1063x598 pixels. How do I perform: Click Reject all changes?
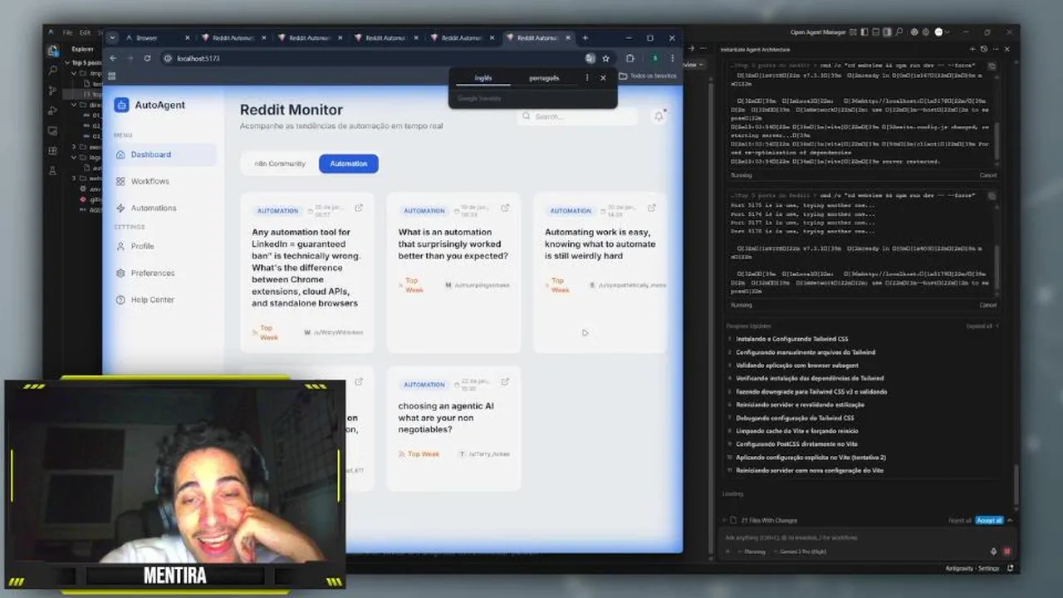(960, 520)
